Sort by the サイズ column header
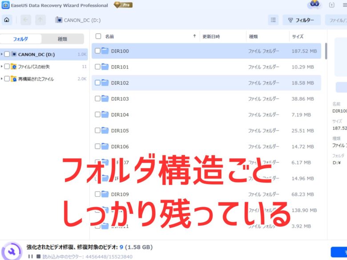The width and height of the screenshot is (347, 260). 298,36
